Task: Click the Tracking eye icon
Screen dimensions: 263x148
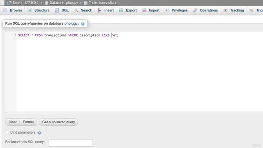Action: [x=226, y=10]
